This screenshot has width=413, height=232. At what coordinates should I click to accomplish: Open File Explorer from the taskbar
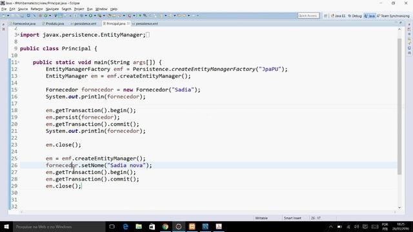coord(139,226)
